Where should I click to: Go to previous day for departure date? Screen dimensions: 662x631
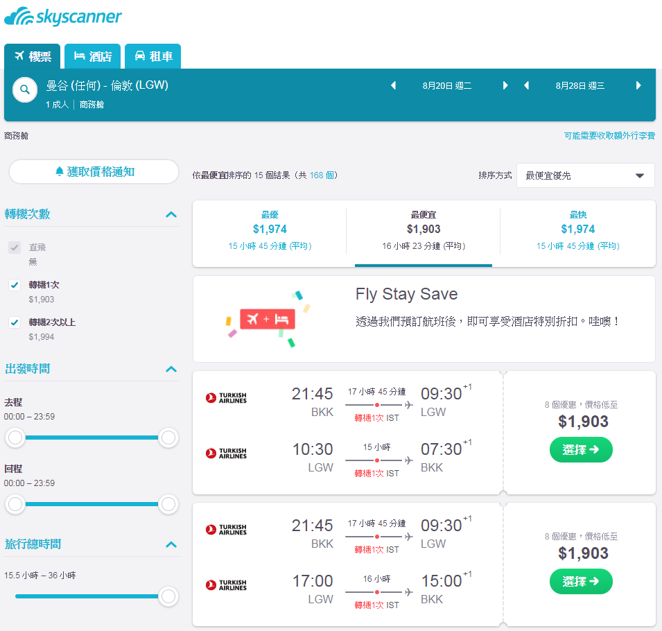click(x=393, y=85)
